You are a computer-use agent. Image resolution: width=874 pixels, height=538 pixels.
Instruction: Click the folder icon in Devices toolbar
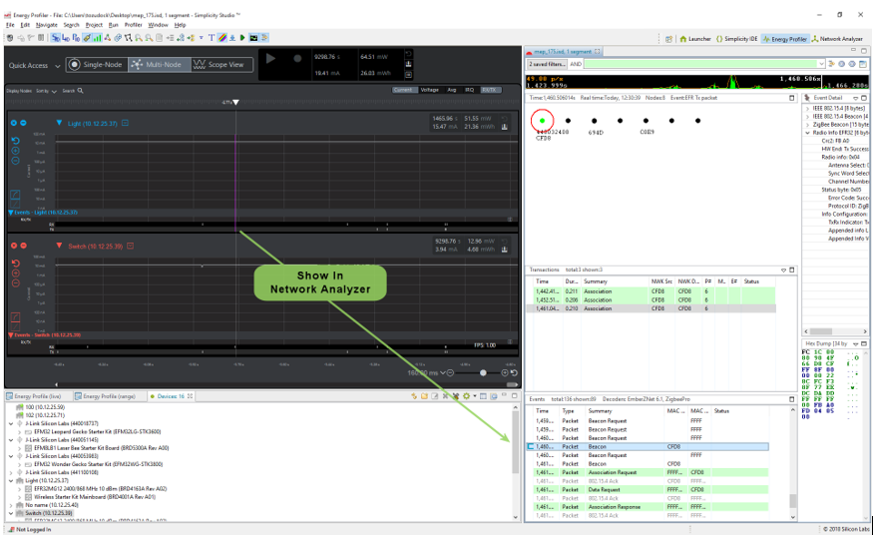[x=424, y=396]
